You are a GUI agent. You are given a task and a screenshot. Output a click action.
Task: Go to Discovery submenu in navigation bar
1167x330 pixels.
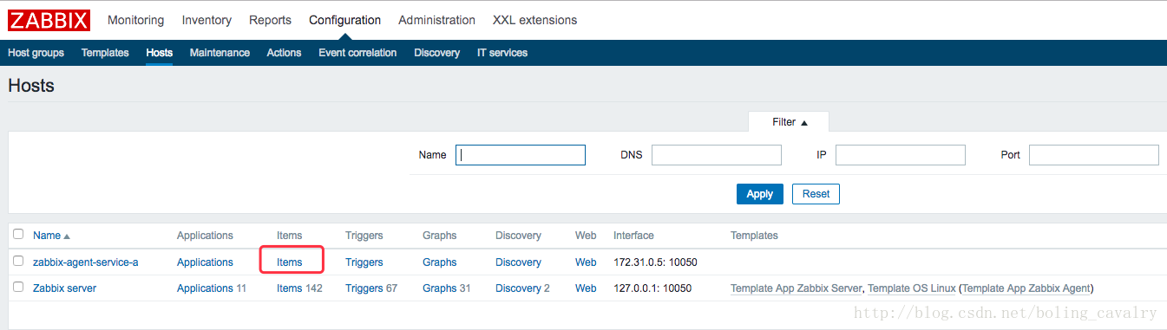pos(436,53)
